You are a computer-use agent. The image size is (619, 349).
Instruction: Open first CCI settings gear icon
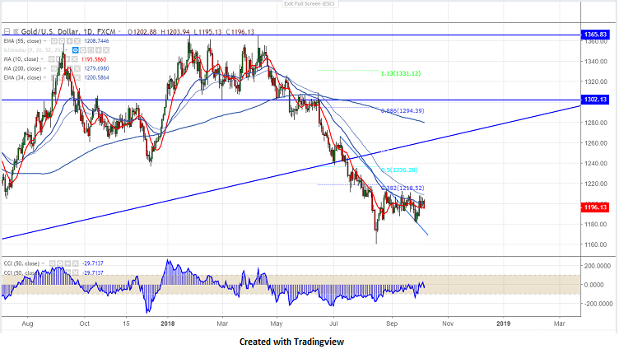[x=60, y=263]
